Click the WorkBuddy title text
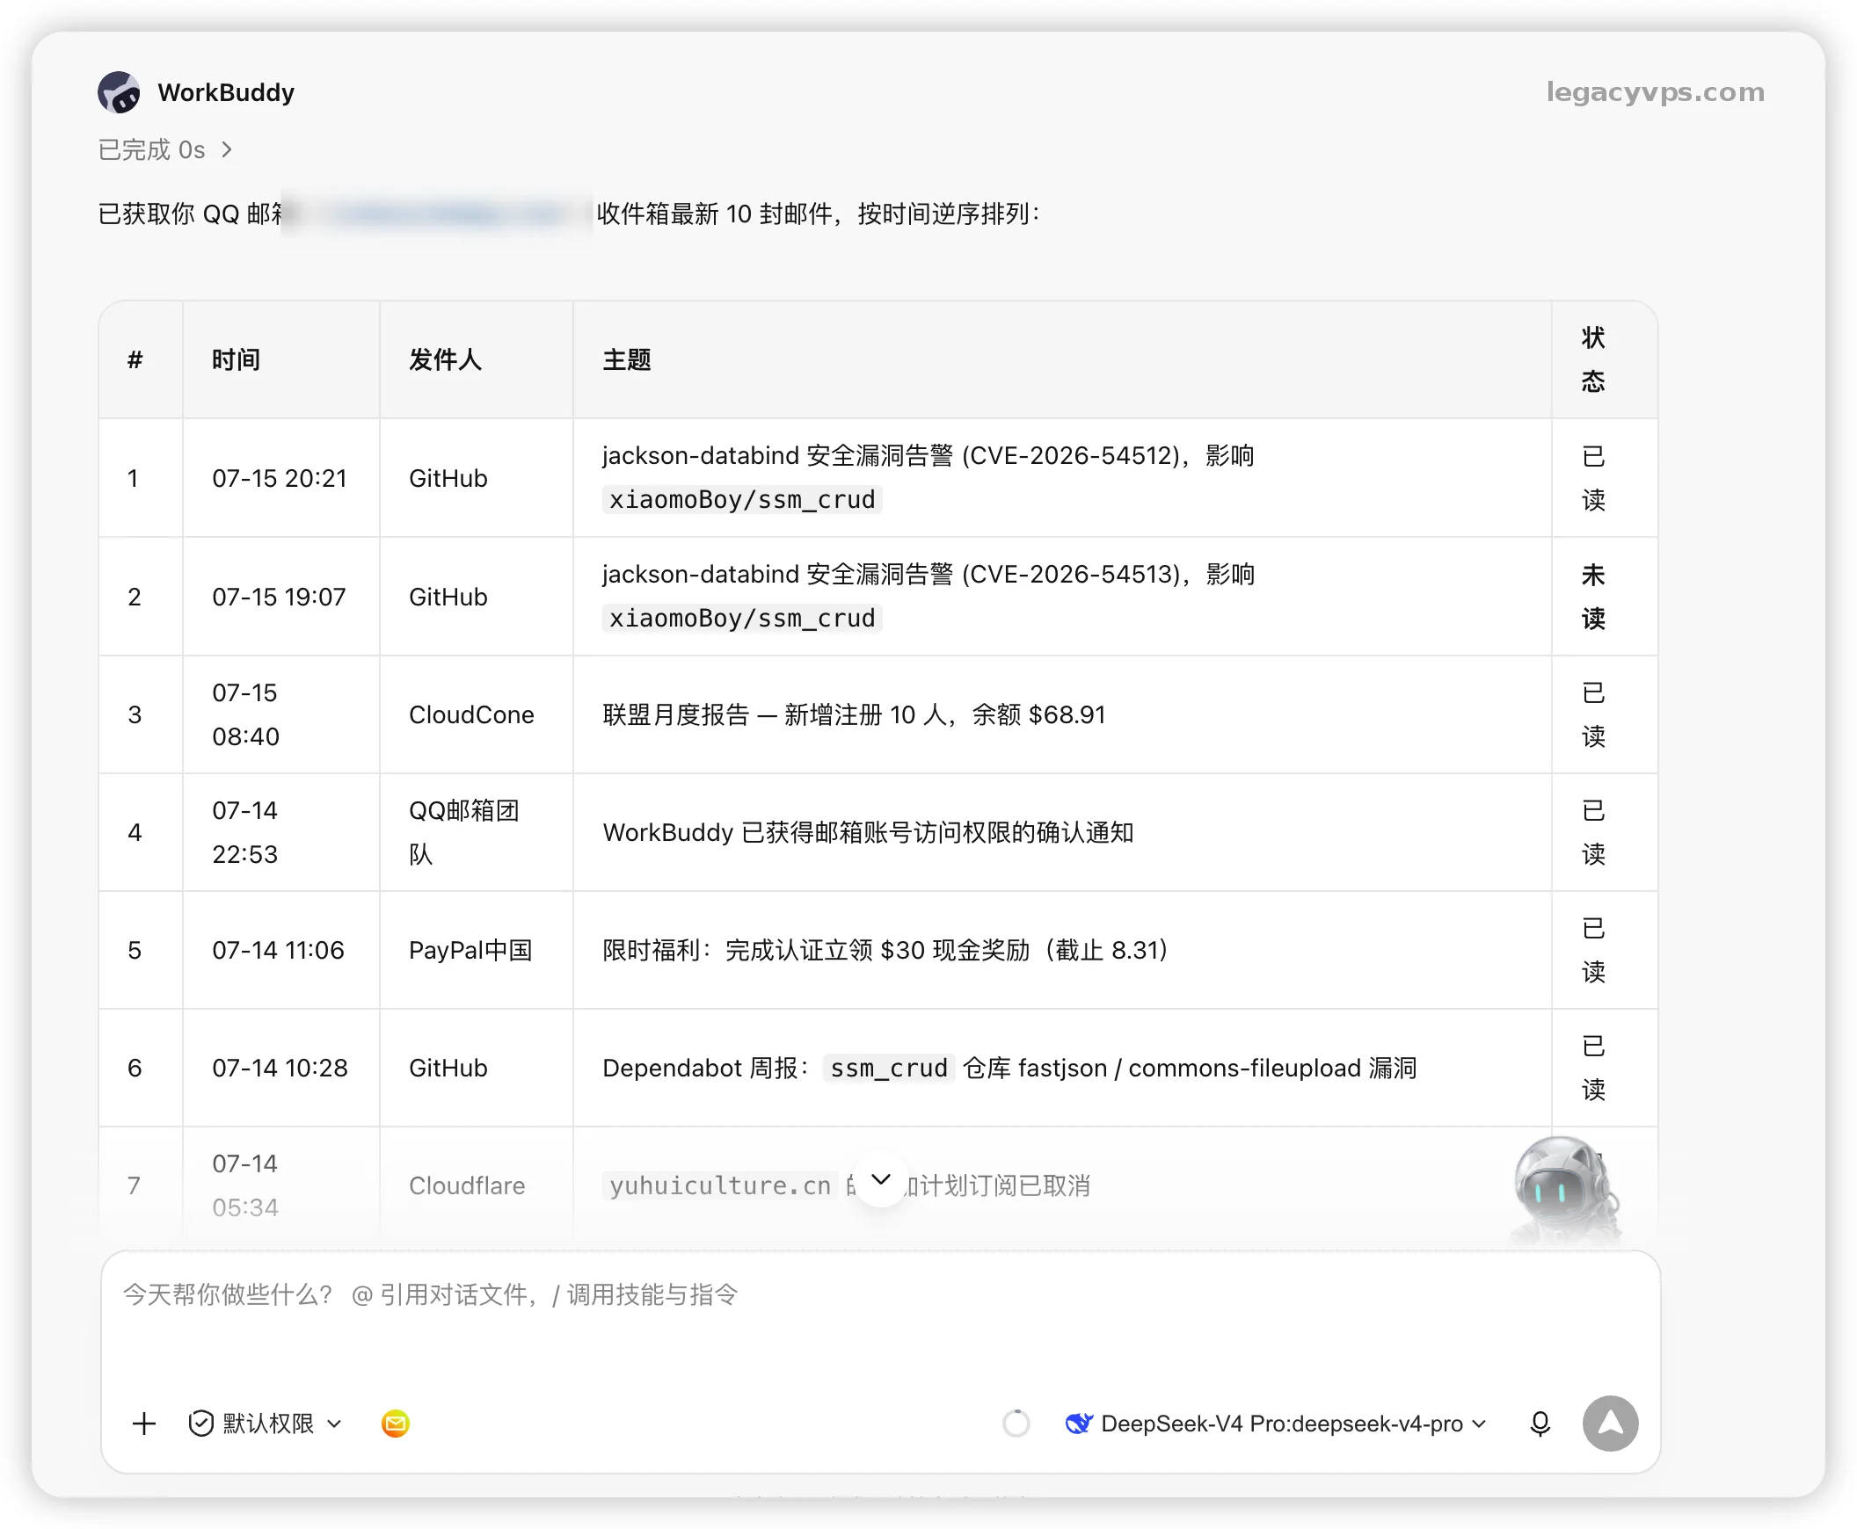The width and height of the screenshot is (1857, 1529). coord(227,92)
